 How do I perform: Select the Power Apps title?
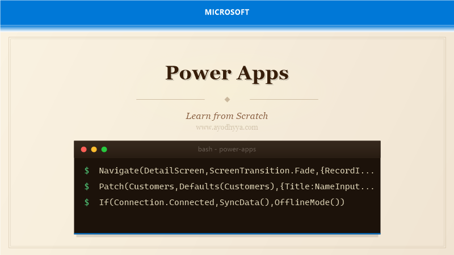click(227, 73)
